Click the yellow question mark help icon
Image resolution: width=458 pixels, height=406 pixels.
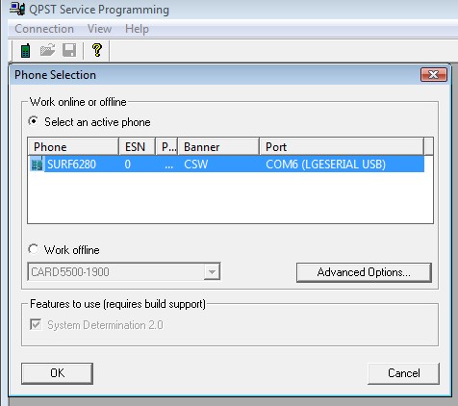pyautogui.click(x=97, y=50)
